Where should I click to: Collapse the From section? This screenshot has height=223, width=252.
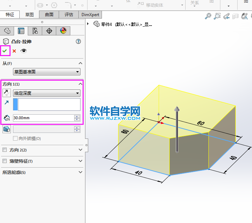click(x=80, y=63)
